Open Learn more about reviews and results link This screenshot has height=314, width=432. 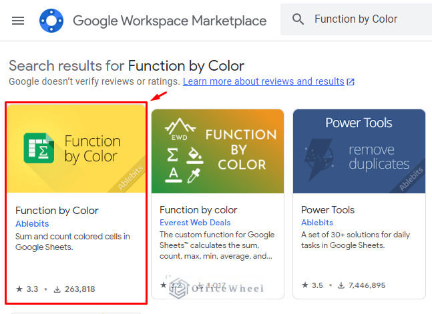263,81
